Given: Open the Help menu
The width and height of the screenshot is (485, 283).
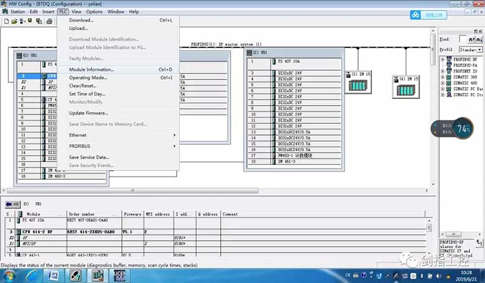Looking at the screenshot, I should pyautogui.click(x=134, y=11).
